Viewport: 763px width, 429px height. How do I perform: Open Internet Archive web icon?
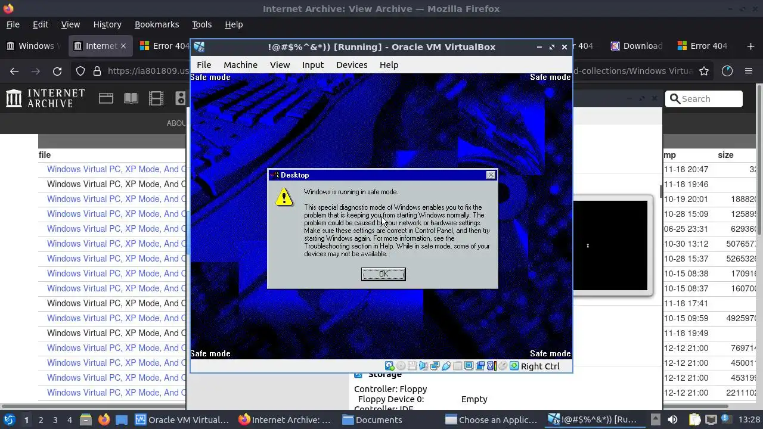(106, 98)
